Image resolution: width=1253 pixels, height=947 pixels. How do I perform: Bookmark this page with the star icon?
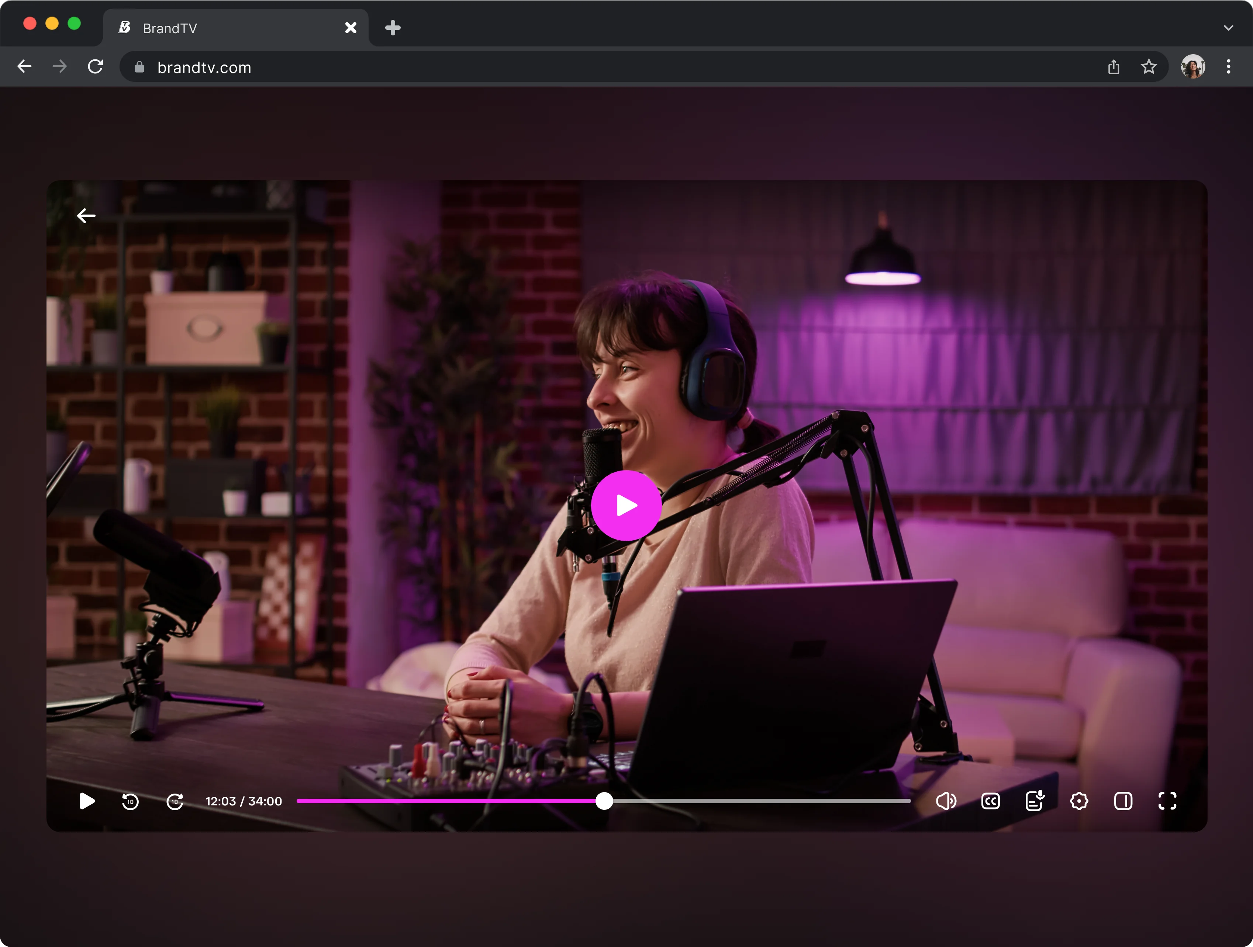click(x=1148, y=67)
